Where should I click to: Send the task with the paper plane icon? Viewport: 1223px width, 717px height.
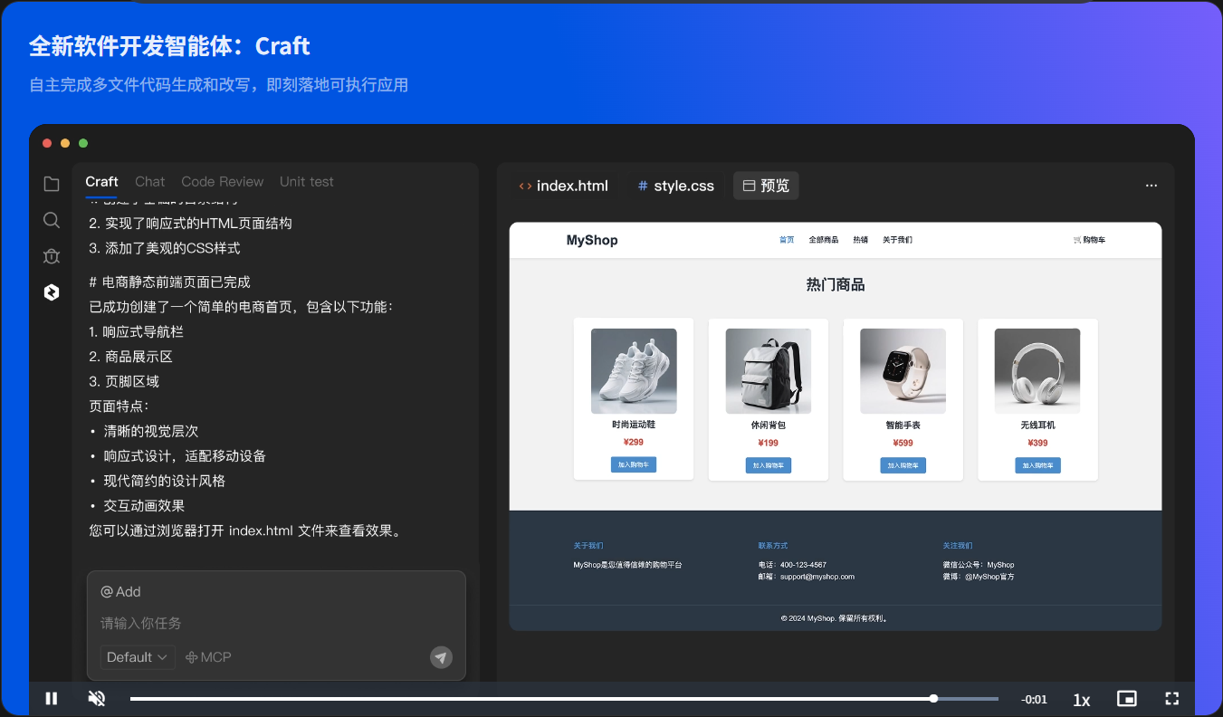(x=441, y=656)
